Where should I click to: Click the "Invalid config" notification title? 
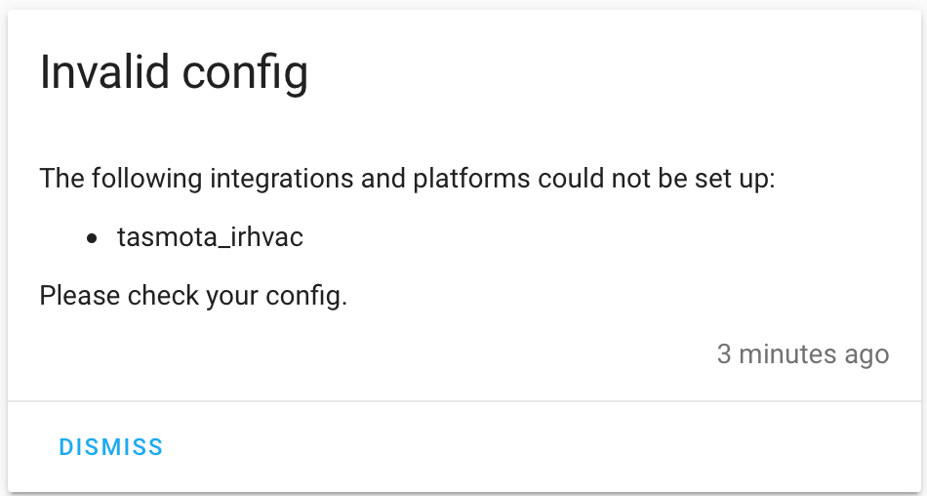(x=174, y=74)
